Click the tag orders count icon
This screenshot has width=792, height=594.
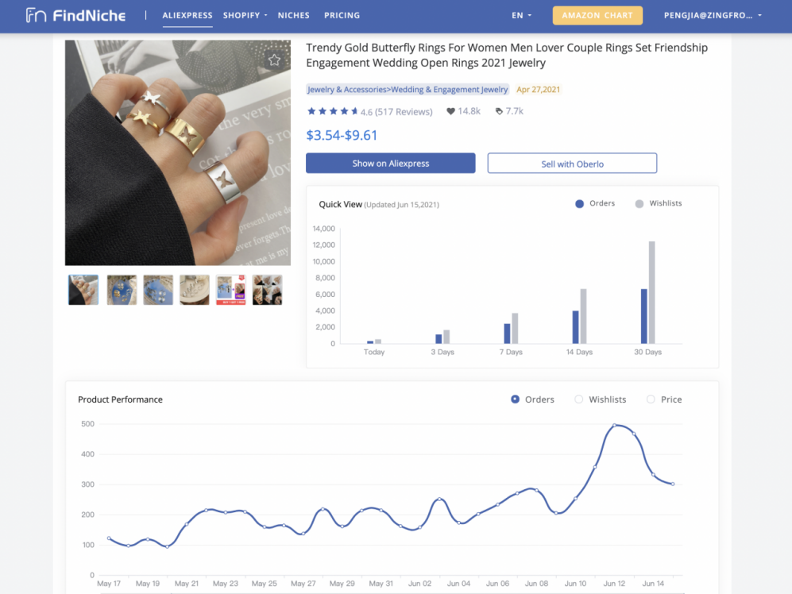499,111
